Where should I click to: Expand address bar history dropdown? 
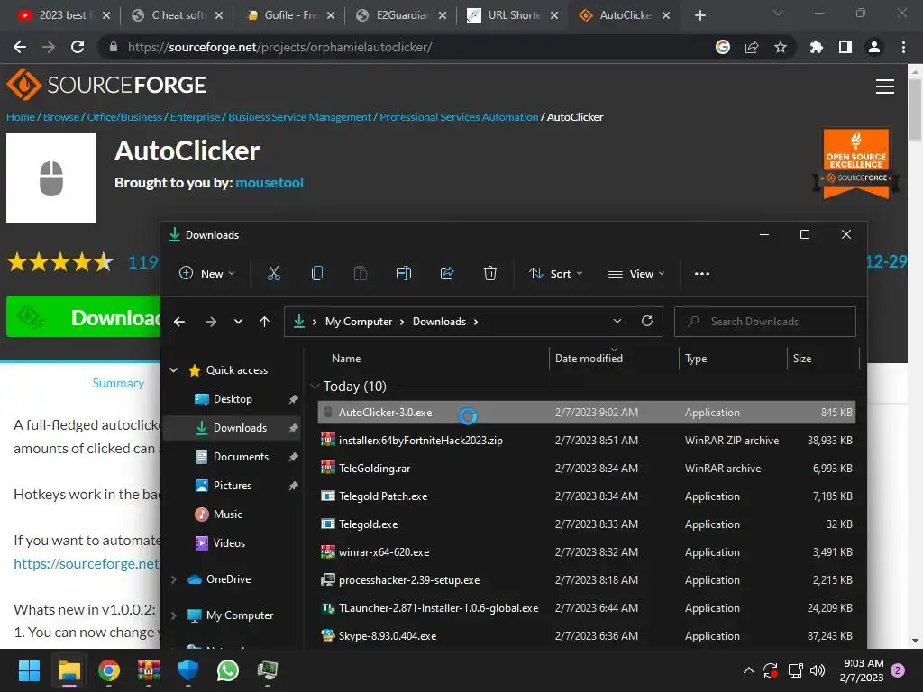[x=617, y=321]
